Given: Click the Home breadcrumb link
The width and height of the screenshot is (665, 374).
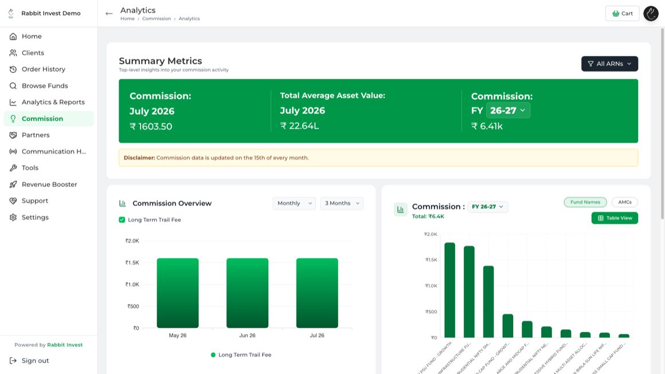Looking at the screenshot, I should point(127,19).
